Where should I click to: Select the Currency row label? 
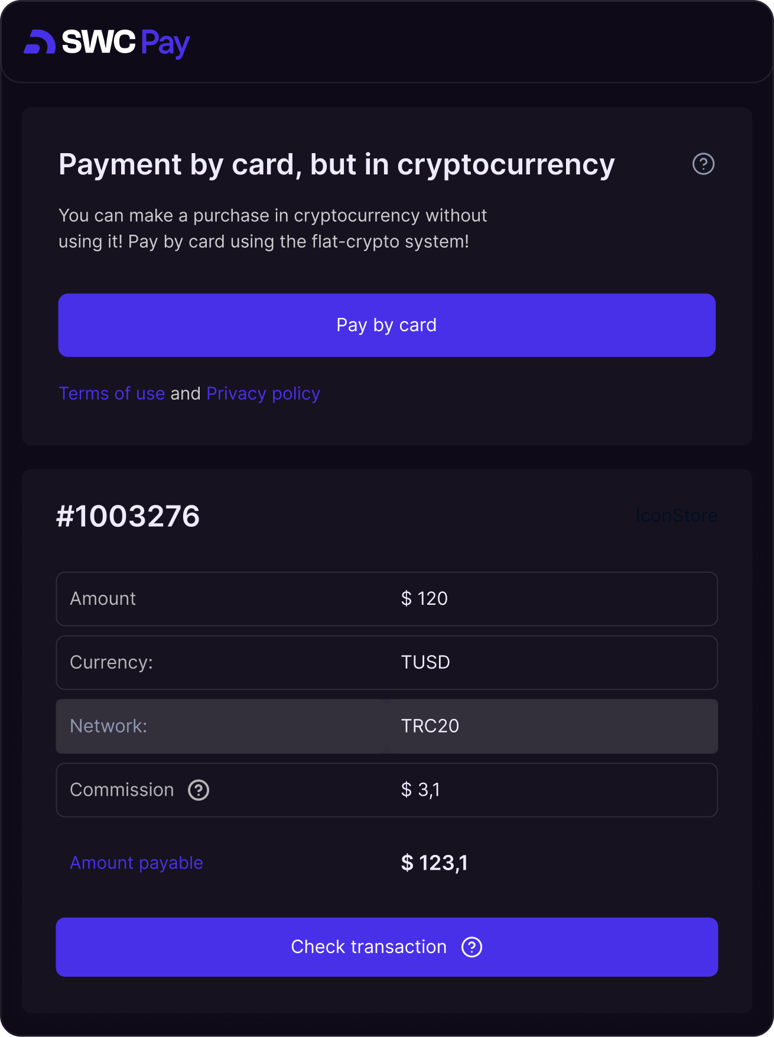111,663
